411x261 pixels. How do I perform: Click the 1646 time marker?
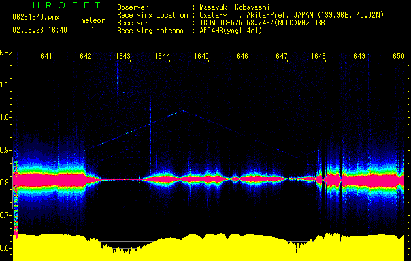click(x=240, y=56)
